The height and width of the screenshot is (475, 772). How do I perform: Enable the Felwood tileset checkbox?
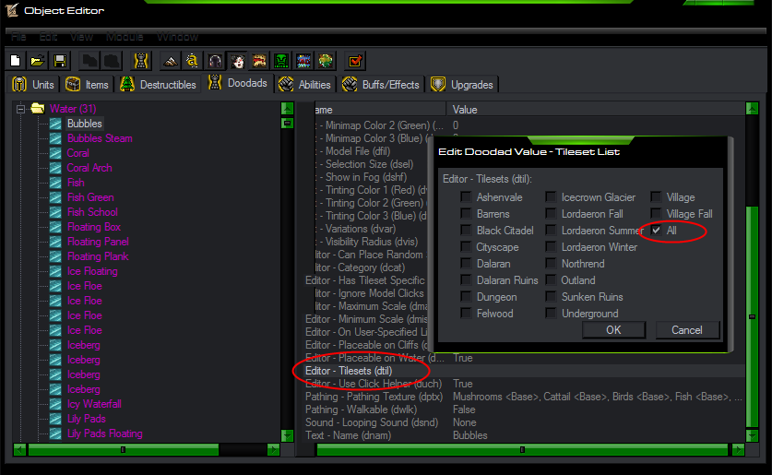coord(466,313)
